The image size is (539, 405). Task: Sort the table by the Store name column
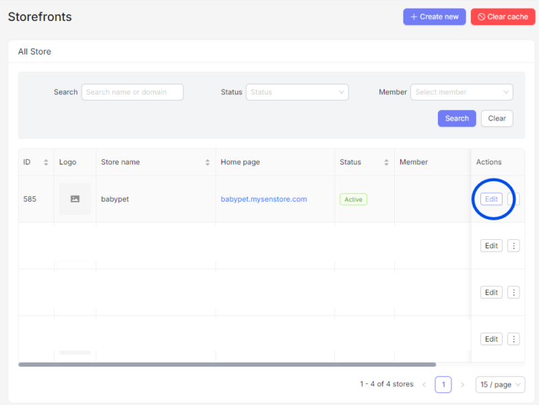pyautogui.click(x=208, y=162)
